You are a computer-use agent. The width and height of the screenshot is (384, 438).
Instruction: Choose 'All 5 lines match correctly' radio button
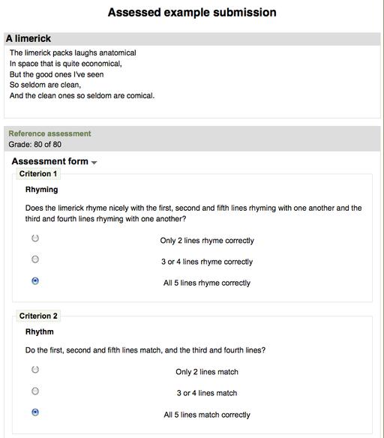tap(35, 412)
